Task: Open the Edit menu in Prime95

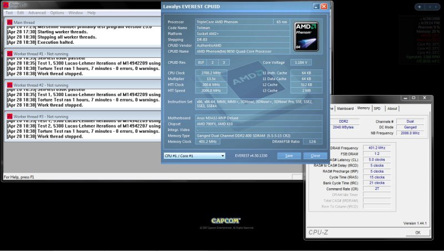Action: pos(21,13)
